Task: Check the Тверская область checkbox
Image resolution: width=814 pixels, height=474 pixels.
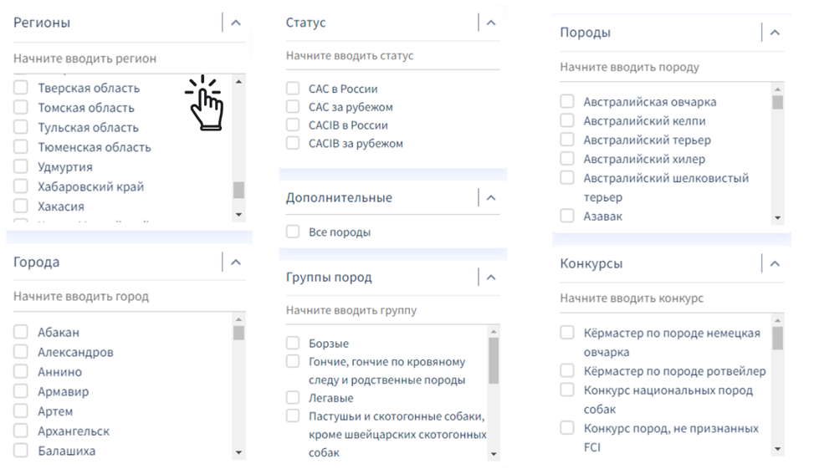Action: [21, 88]
